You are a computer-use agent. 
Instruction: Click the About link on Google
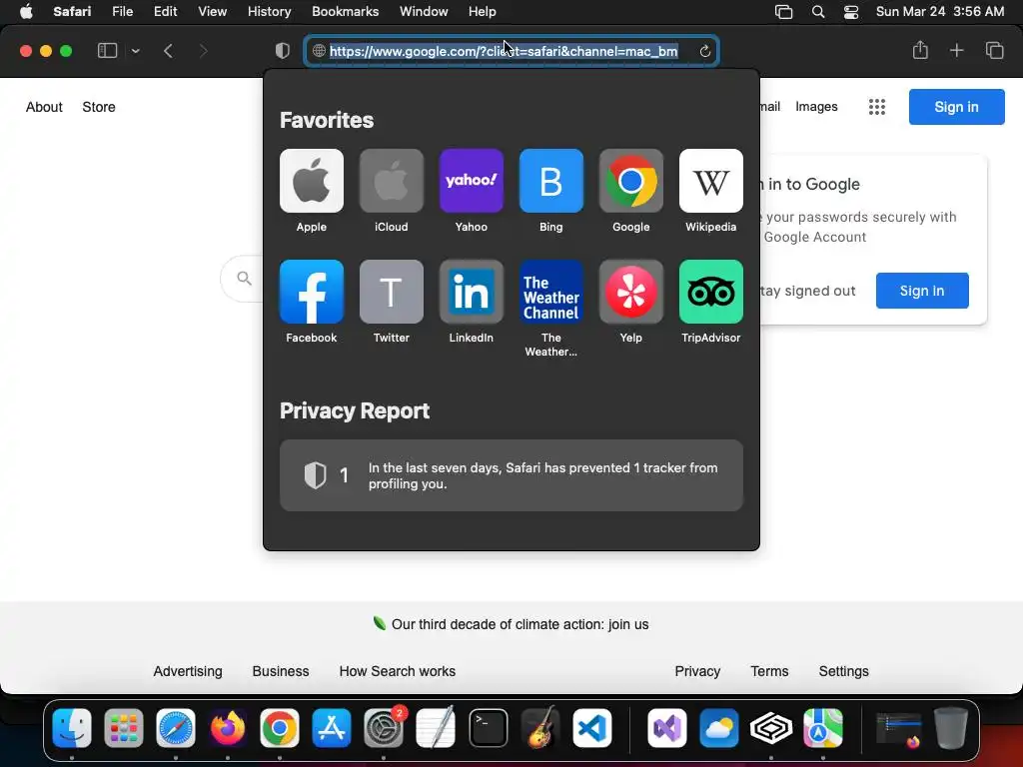44,107
